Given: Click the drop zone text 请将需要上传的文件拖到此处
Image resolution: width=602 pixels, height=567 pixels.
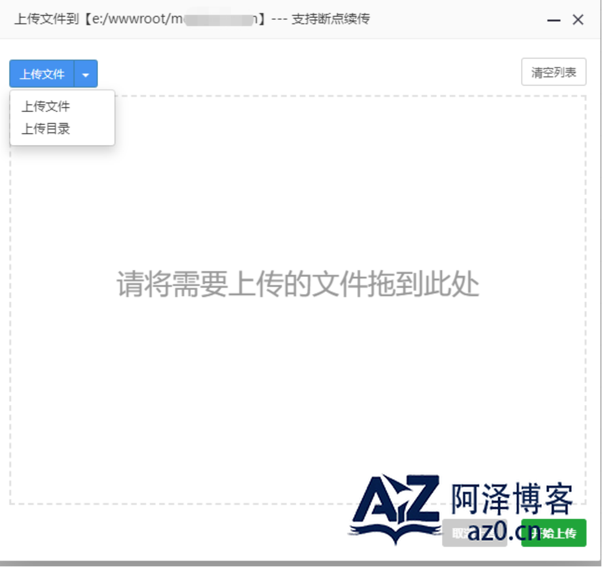Looking at the screenshot, I should (x=298, y=284).
